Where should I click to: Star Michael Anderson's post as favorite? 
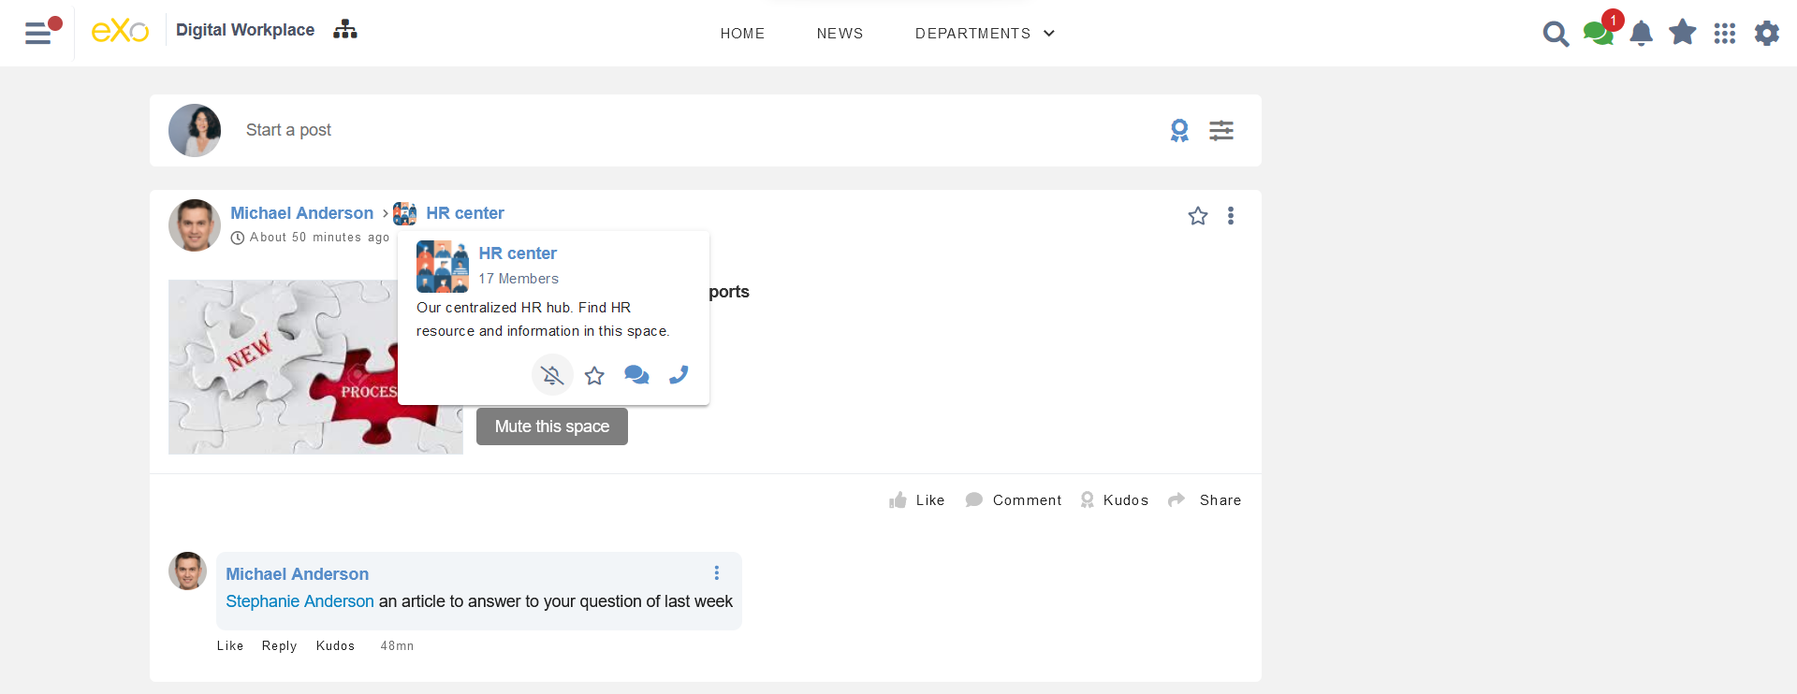pyautogui.click(x=1197, y=216)
